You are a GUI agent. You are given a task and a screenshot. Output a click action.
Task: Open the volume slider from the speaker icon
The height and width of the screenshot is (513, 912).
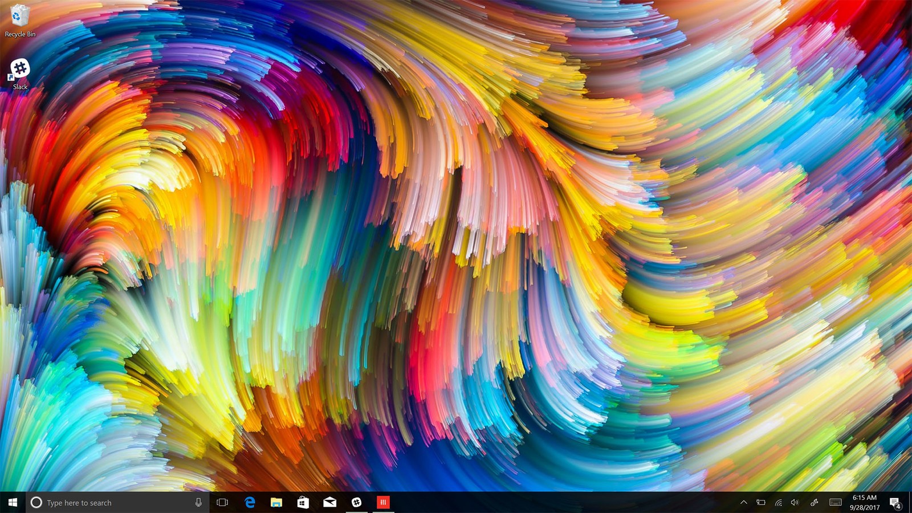pyautogui.click(x=794, y=502)
